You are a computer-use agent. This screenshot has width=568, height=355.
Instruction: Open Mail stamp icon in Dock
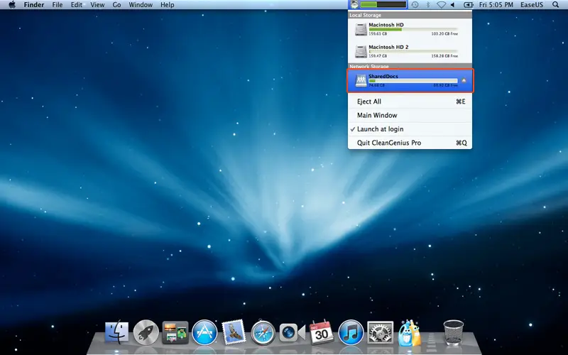234,332
